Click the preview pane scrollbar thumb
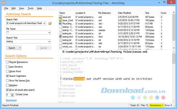This screenshot has height=109, width=177. coord(174,58)
